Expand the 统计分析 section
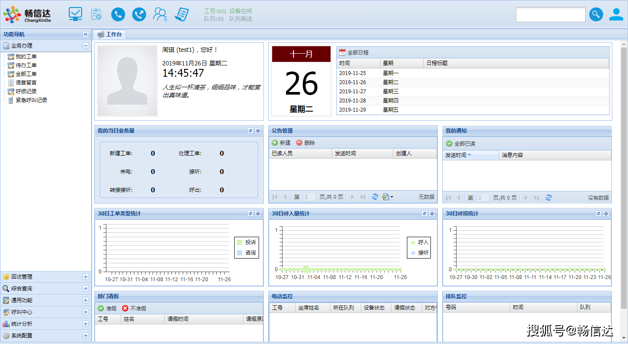This screenshot has width=628, height=344. [x=85, y=324]
